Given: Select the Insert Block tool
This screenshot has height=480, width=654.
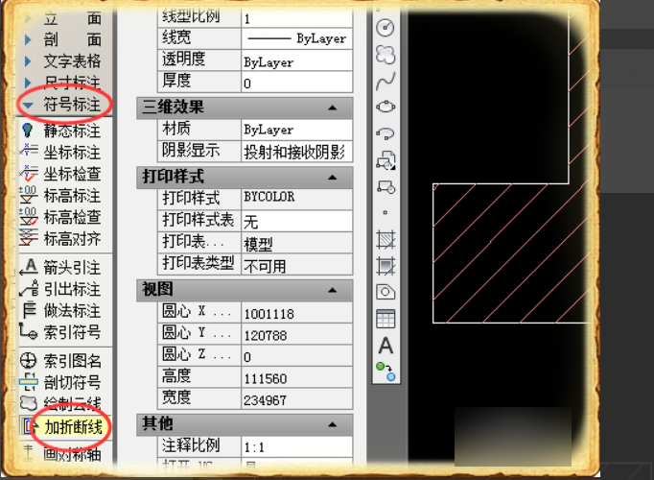Looking at the screenshot, I should click(x=385, y=160).
